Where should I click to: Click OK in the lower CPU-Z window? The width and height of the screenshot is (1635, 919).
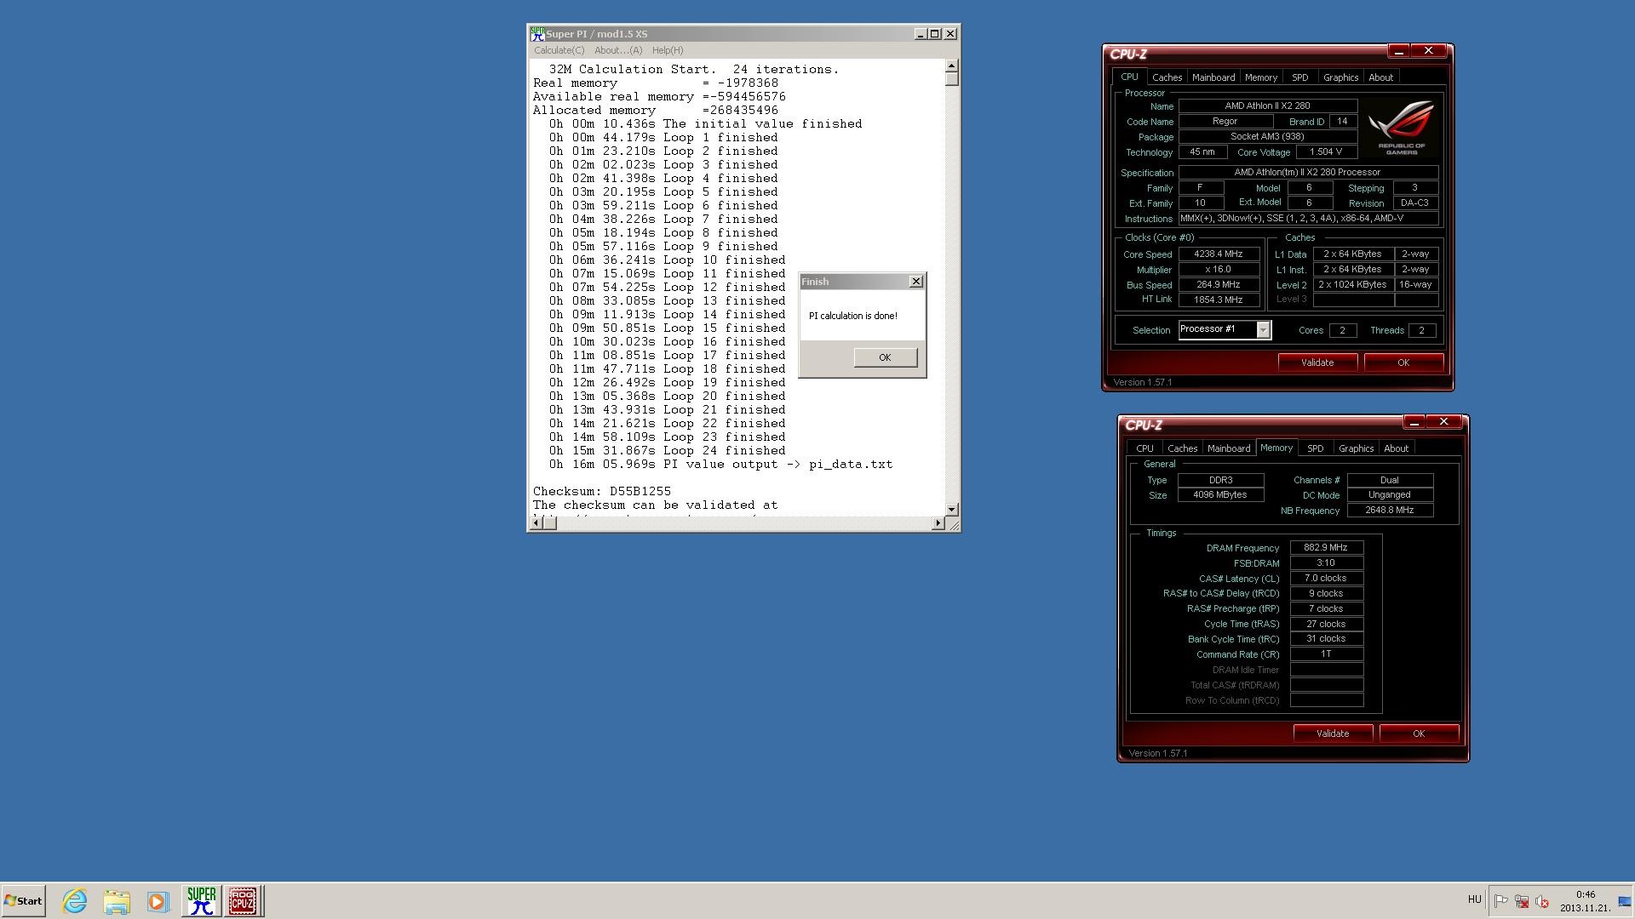tap(1419, 733)
